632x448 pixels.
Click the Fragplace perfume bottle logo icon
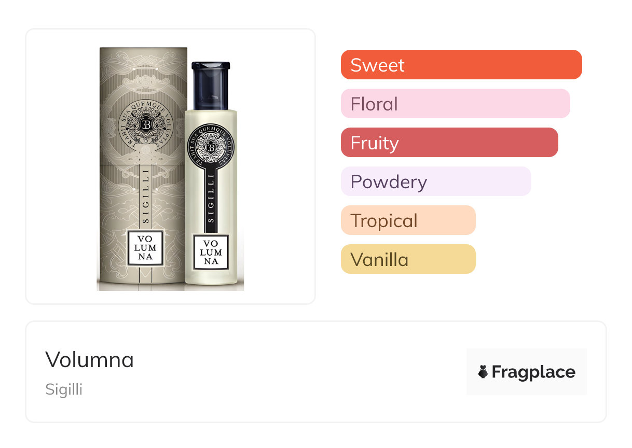click(x=483, y=372)
